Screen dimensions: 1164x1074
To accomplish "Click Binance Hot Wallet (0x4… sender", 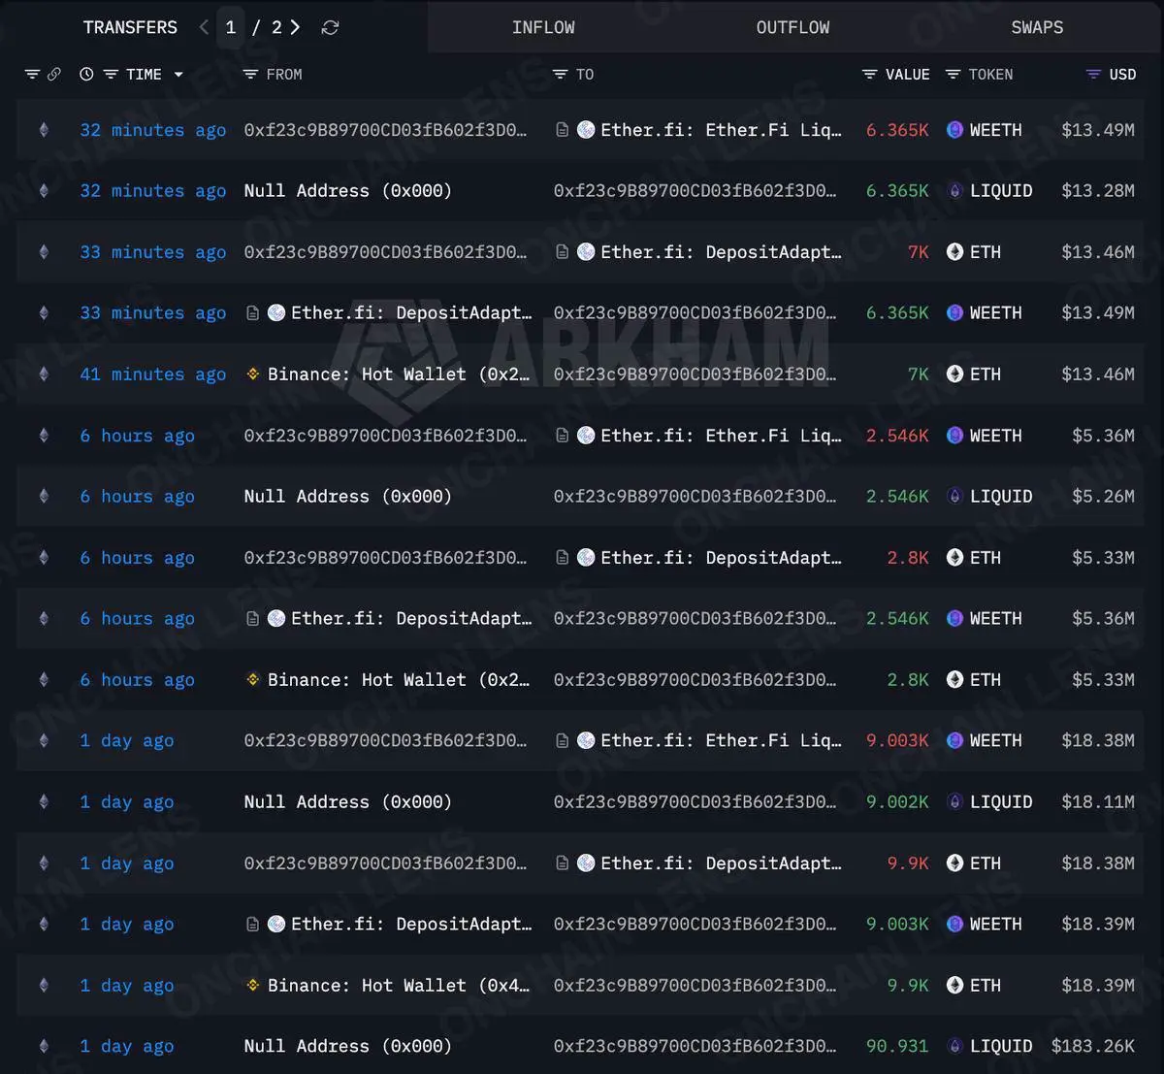I will pos(399,985).
